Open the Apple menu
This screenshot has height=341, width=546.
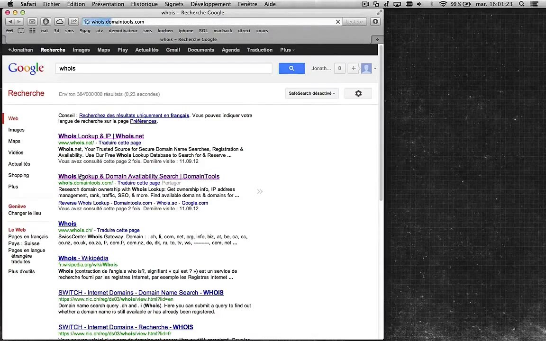point(10,4)
